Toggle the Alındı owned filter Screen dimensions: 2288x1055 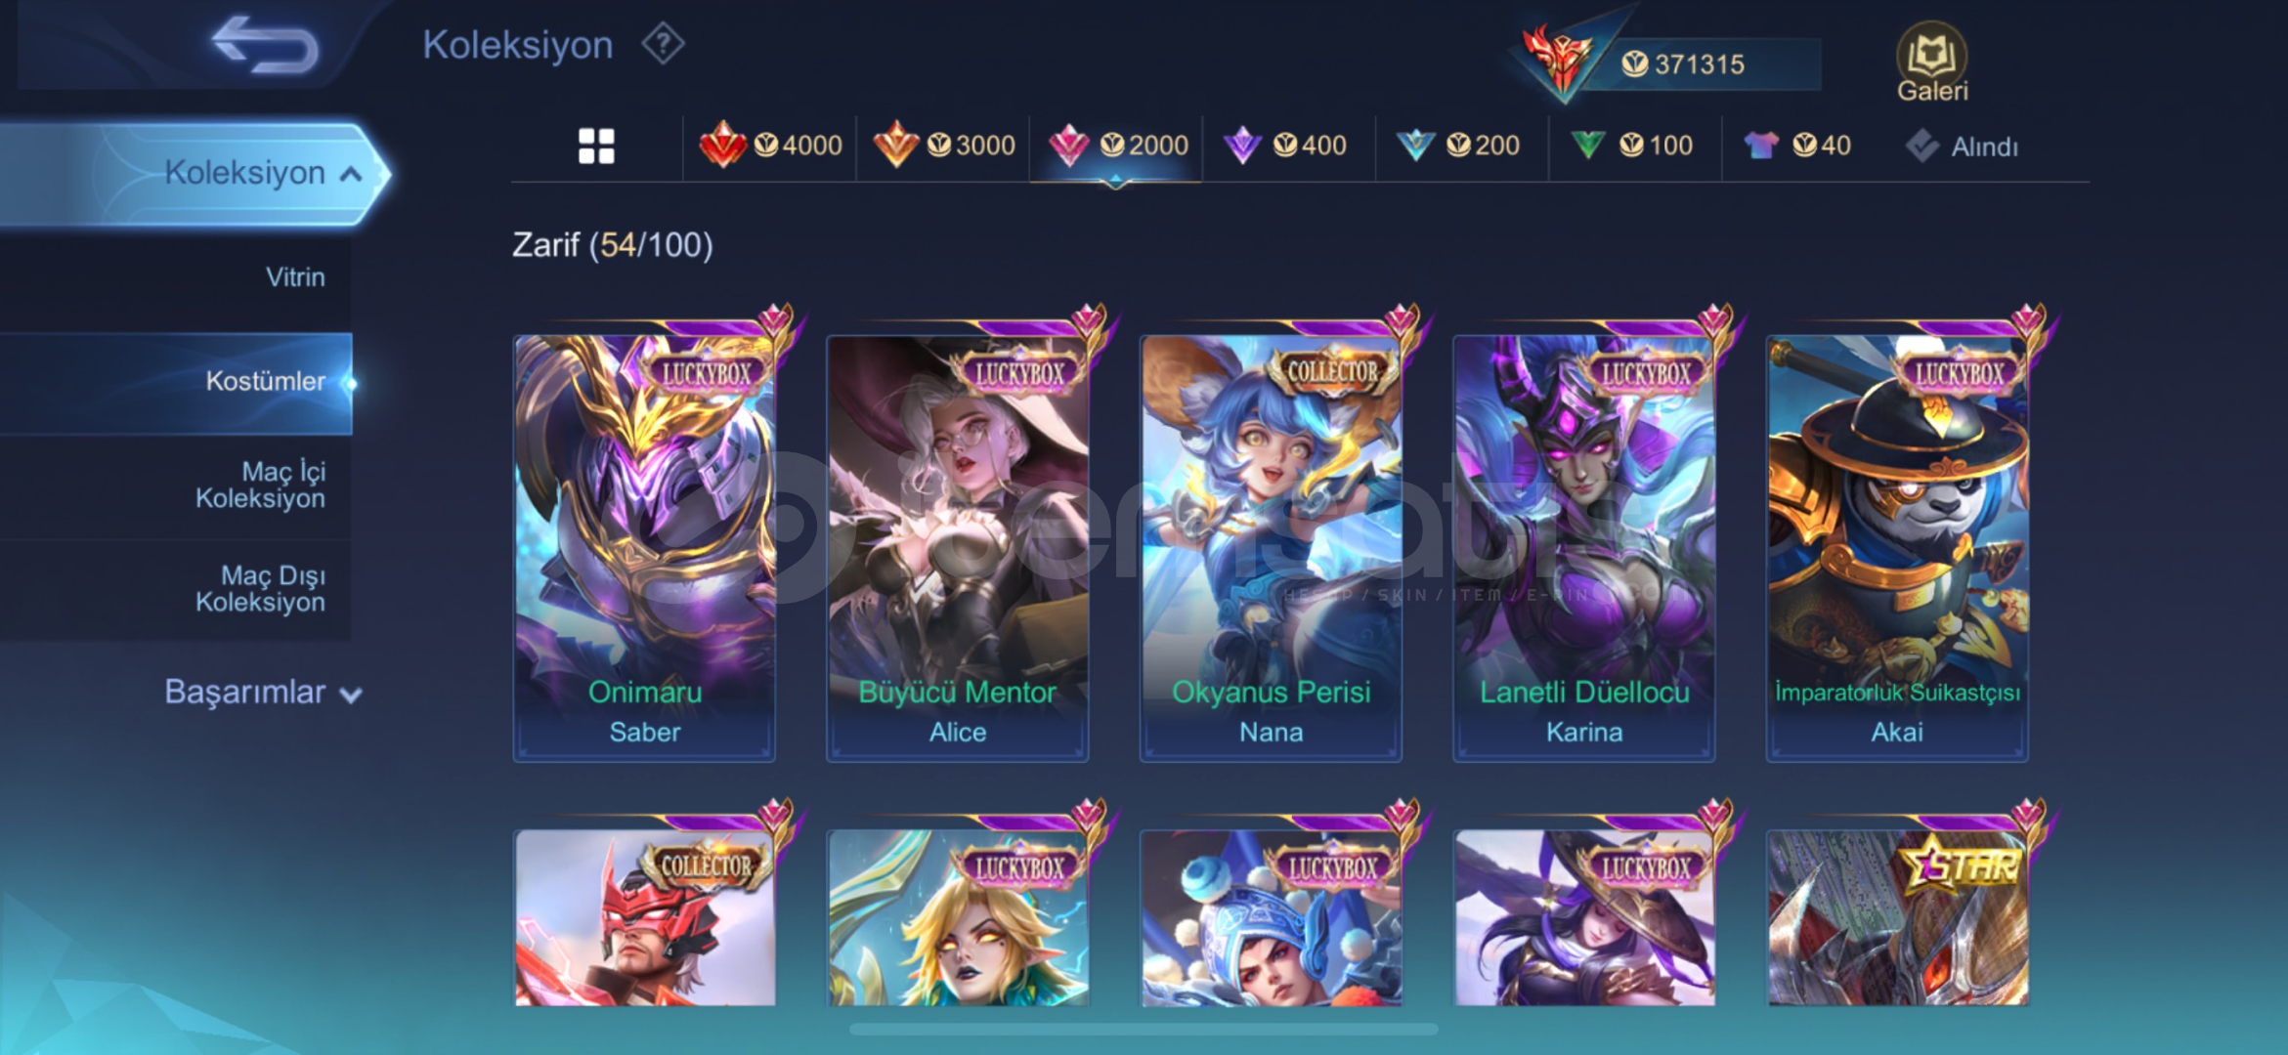click(1961, 147)
